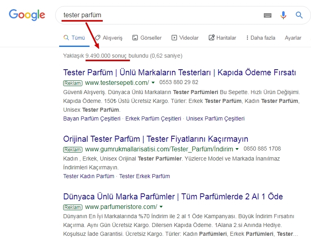The height and width of the screenshot is (239, 311).
Task: Click the gumrukmallarisatisi.com URL text
Action: [159, 149]
